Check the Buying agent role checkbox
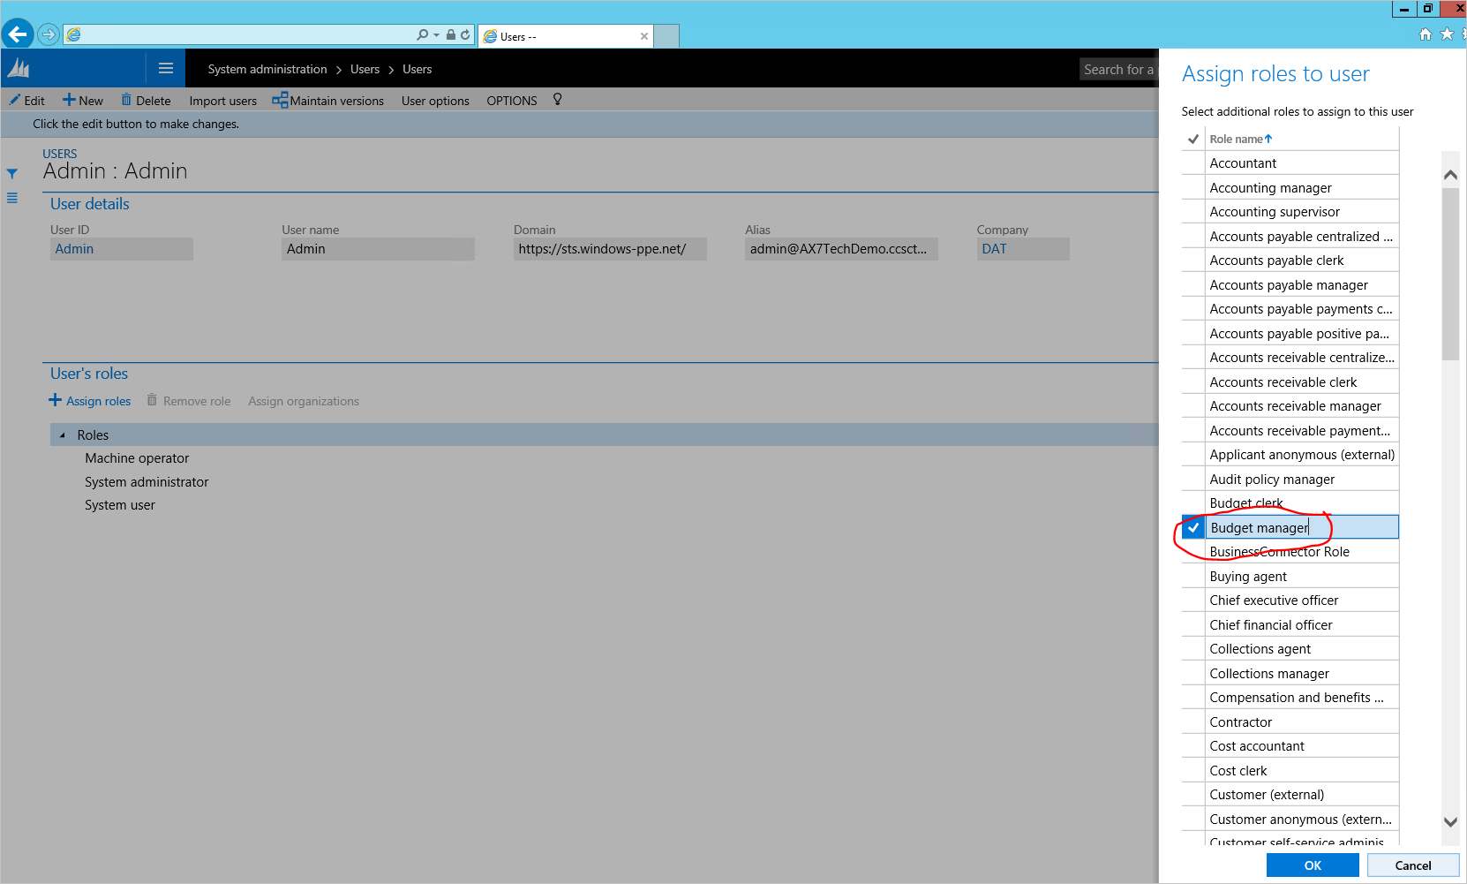Image resolution: width=1467 pixels, height=884 pixels. pos(1193,576)
